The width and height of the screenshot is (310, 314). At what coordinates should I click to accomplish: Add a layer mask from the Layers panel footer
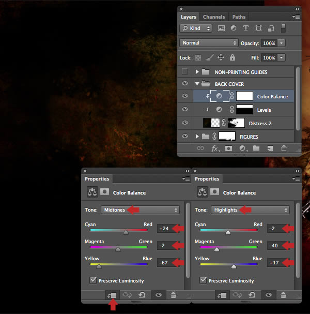tap(228, 148)
